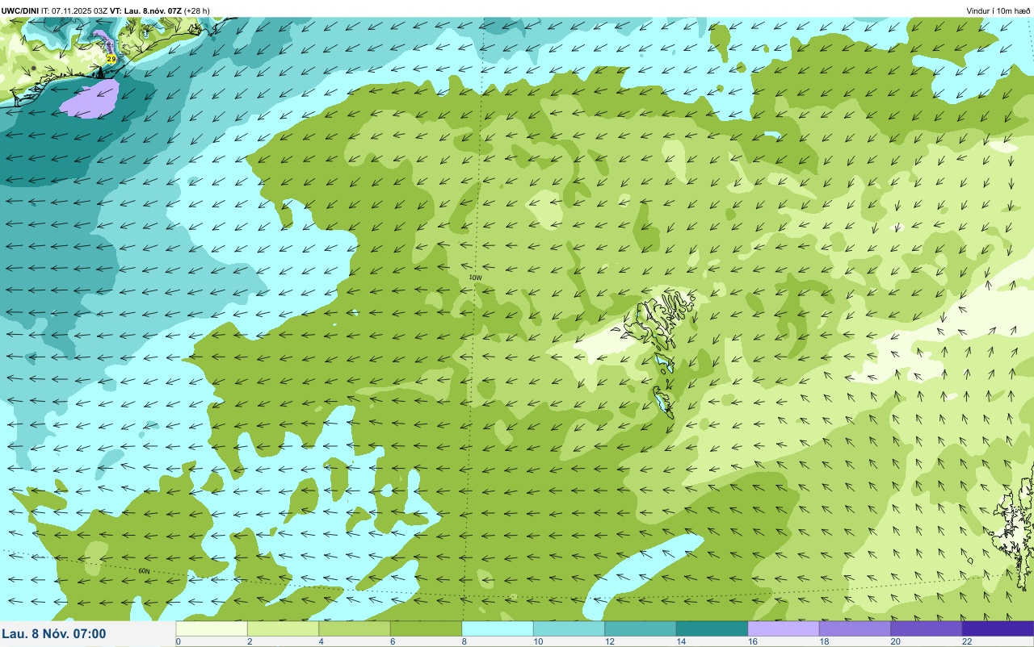Click the '07.11.2025 03Z' initial time text
The height and width of the screenshot is (647, 1034).
click(x=80, y=10)
